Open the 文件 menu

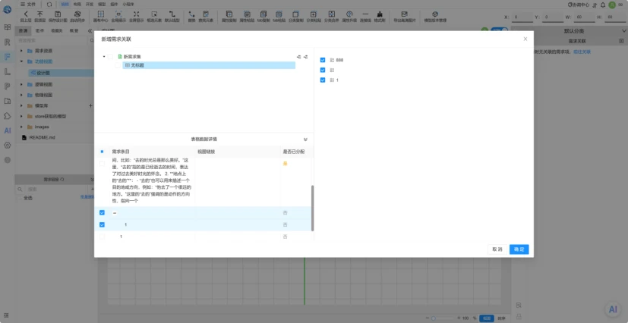[x=28, y=5]
